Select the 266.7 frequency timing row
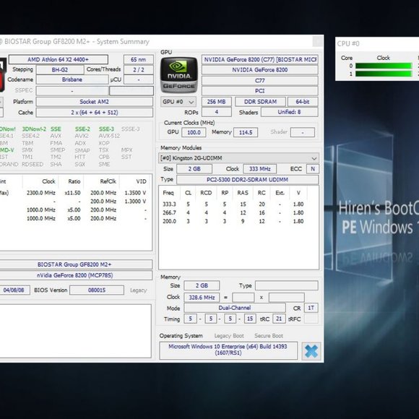419x419 pixels. [233, 212]
